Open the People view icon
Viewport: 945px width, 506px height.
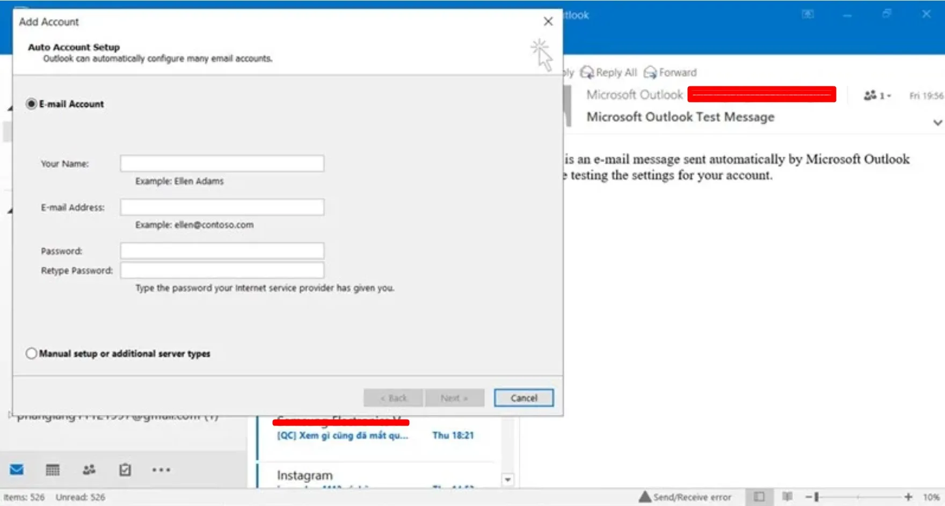click(x=89, y=470)
